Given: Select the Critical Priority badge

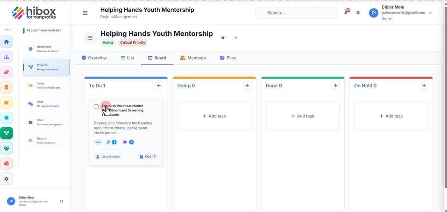Looking at the screenshot, I should point(133,43).
